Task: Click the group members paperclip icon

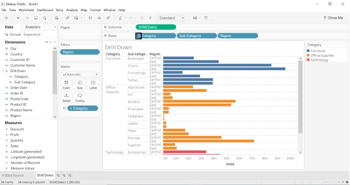Action: (131, 18)
